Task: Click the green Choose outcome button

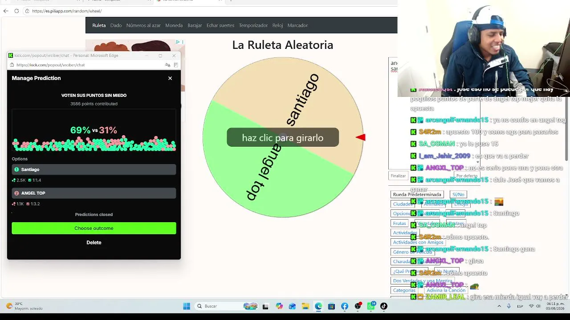Action: (94, 228)
